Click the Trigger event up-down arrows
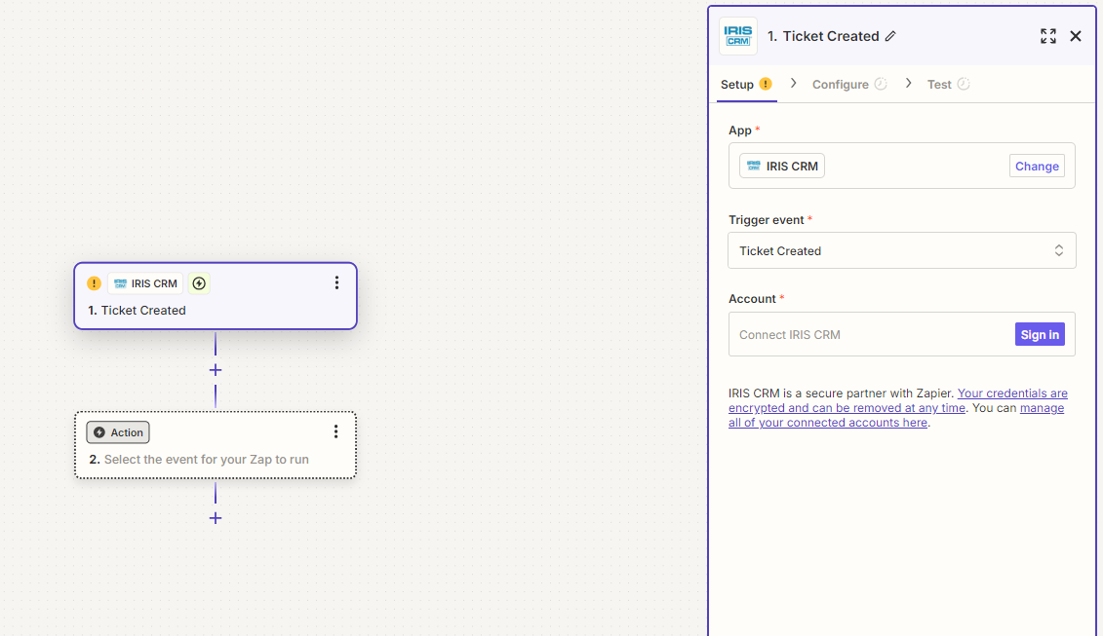1103x636 pixels. tap(1059, 251)
